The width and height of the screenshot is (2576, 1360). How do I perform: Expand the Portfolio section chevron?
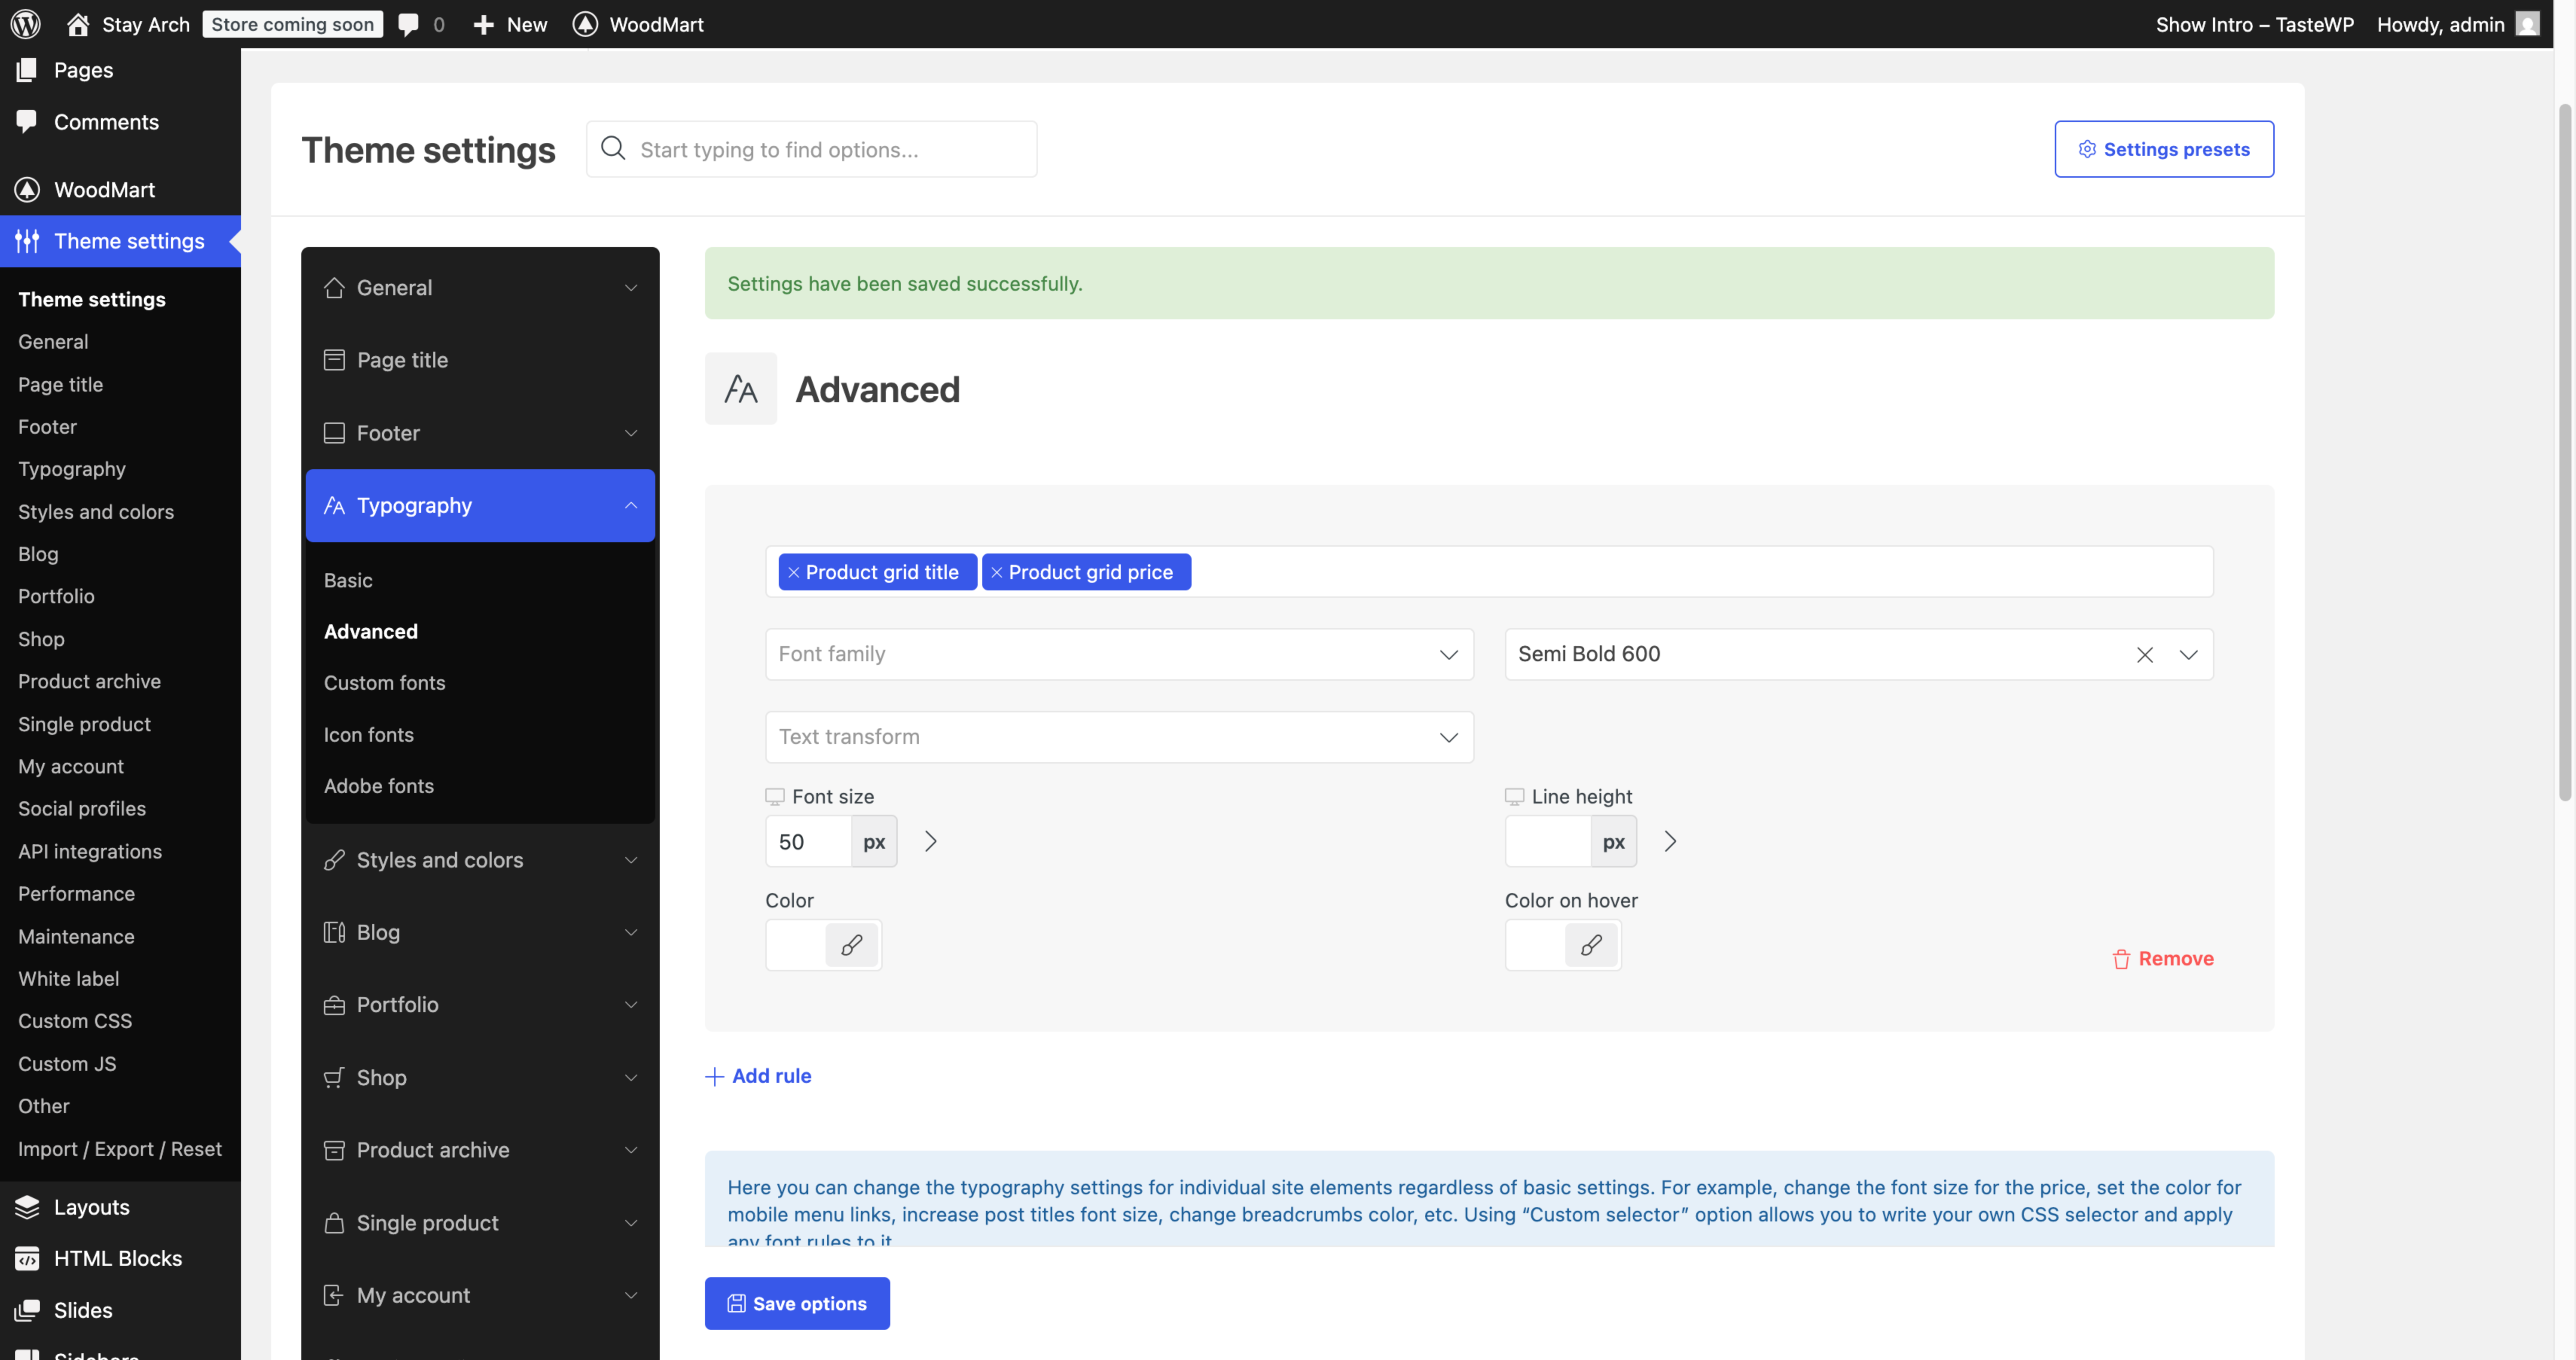tap(631, 1005)
